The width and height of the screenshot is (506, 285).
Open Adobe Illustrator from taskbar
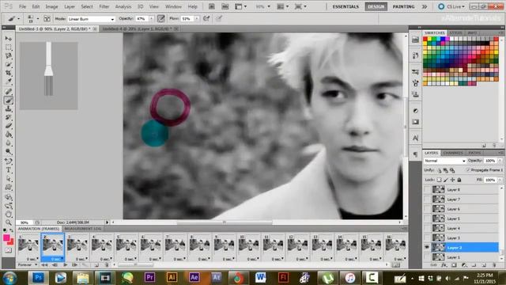(172, 278)
